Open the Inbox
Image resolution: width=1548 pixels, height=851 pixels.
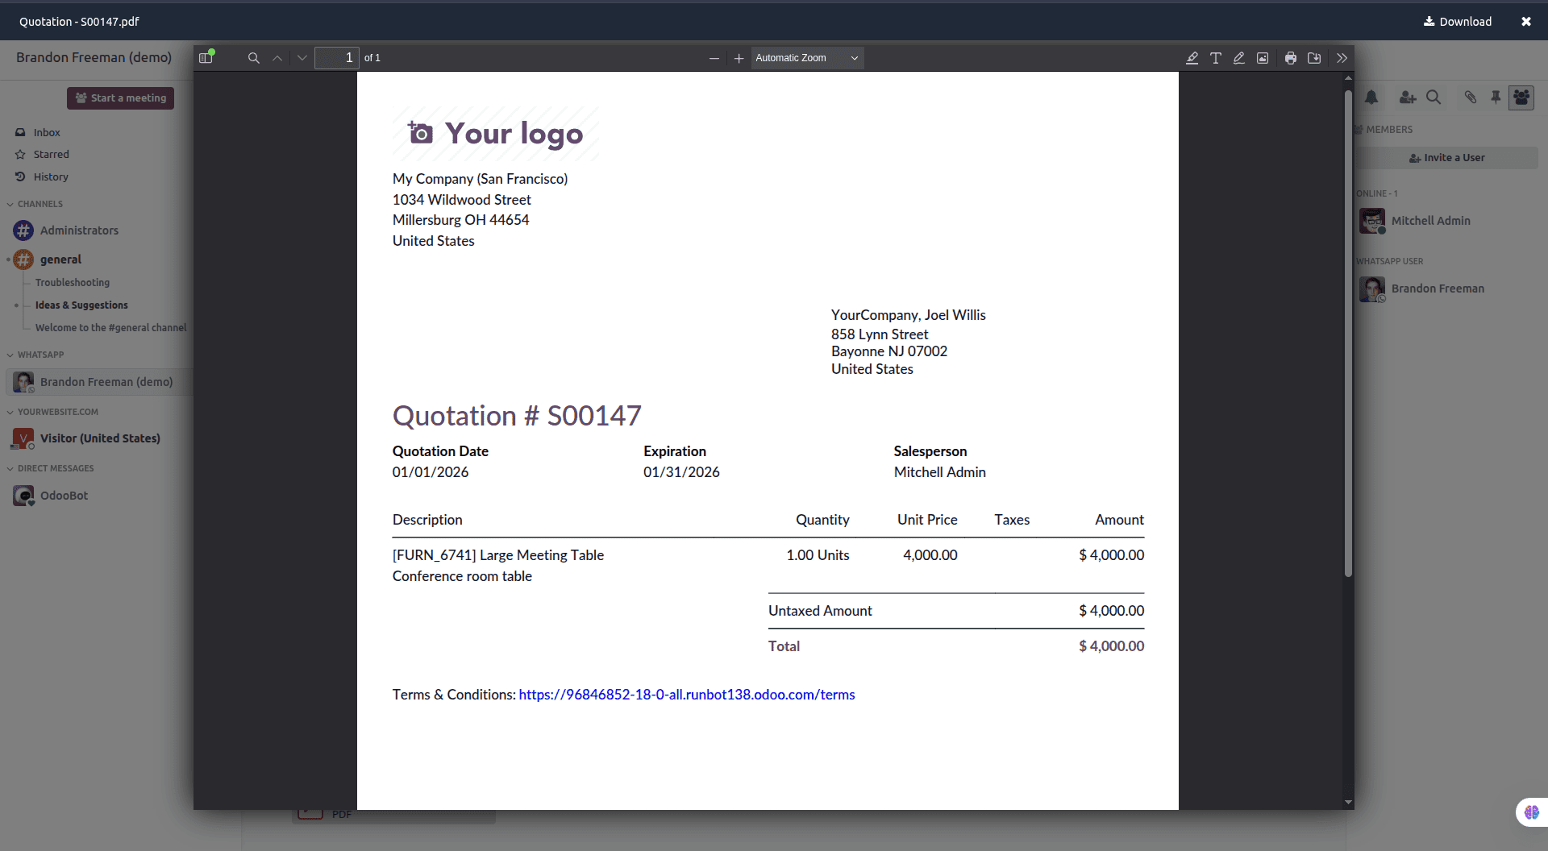coord(47,132)
